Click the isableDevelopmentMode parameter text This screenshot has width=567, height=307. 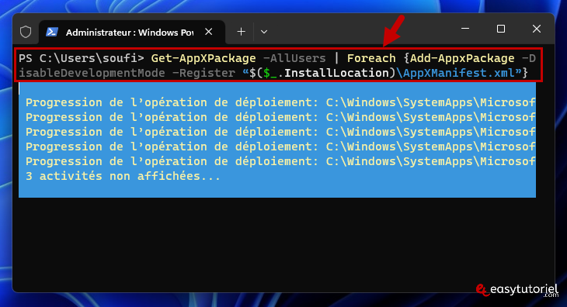92,73
